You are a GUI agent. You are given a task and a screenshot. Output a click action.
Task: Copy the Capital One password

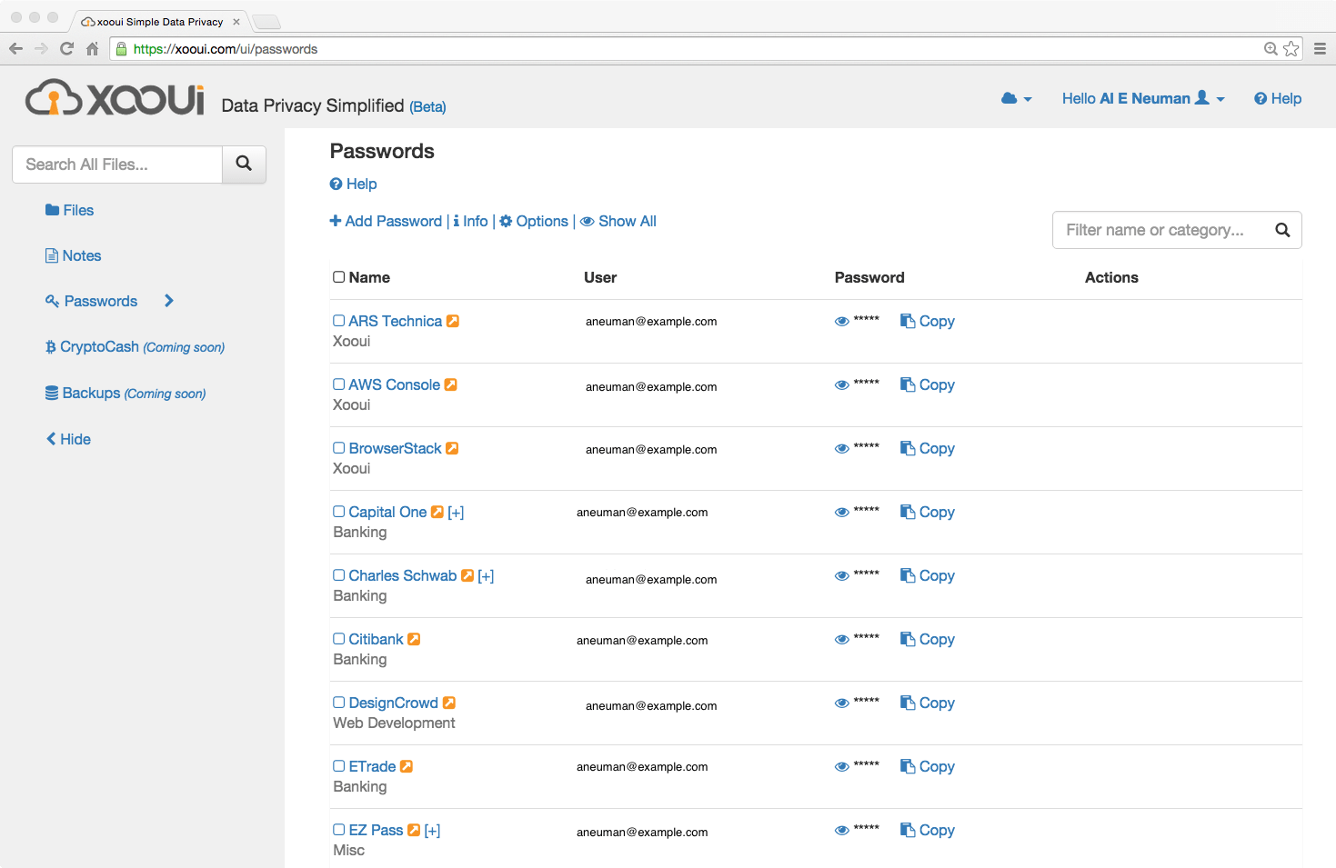tap(928, 512)
